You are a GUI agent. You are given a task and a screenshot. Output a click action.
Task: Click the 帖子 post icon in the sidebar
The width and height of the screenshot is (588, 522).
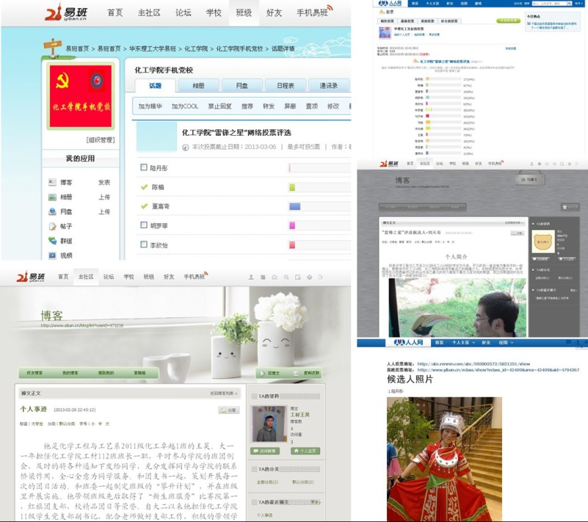52,227
